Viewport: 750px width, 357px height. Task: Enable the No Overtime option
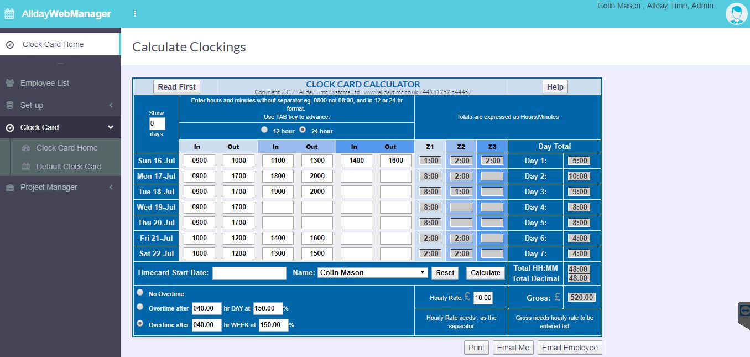tap(140, 292)
